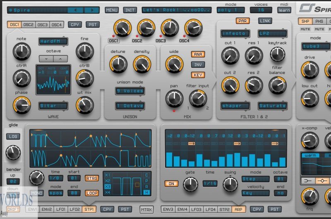Toggle the INV button
This screenshot has width=331, height=219.
coord(198,65)
